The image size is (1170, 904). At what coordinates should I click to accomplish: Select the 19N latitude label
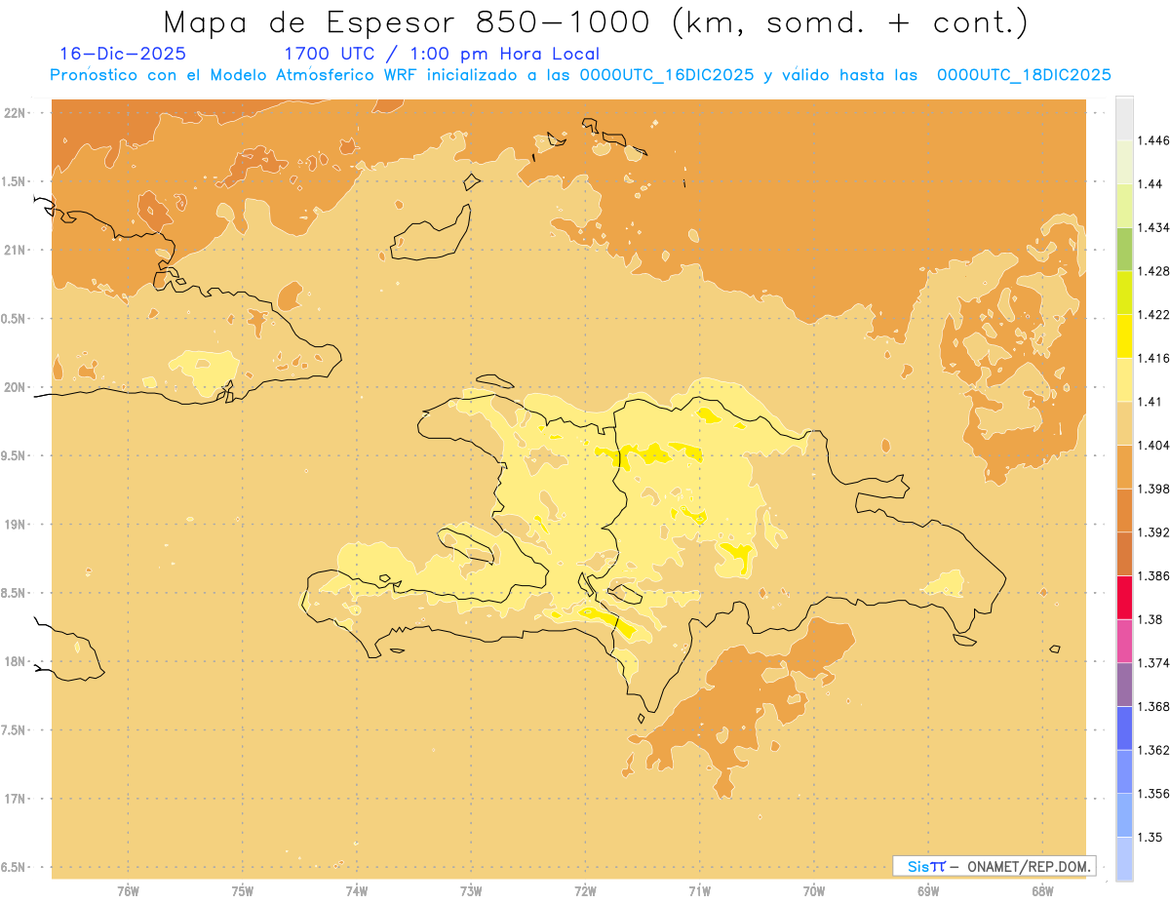[16, 524]
